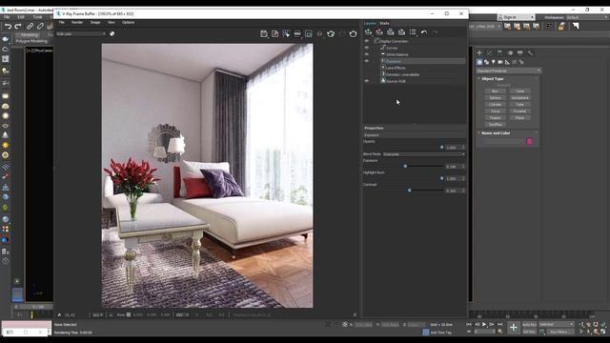Click the red-marked icon next to the save icon
The image size is (610, 343).
pyautogui.click(x=275, y=34)
